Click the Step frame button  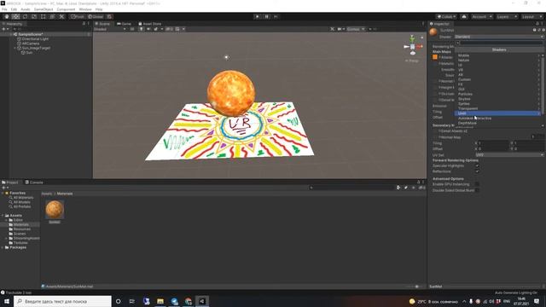coord(276,16)
